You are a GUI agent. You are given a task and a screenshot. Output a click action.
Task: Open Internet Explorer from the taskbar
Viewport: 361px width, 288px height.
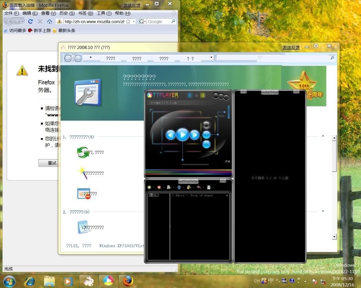30,281
